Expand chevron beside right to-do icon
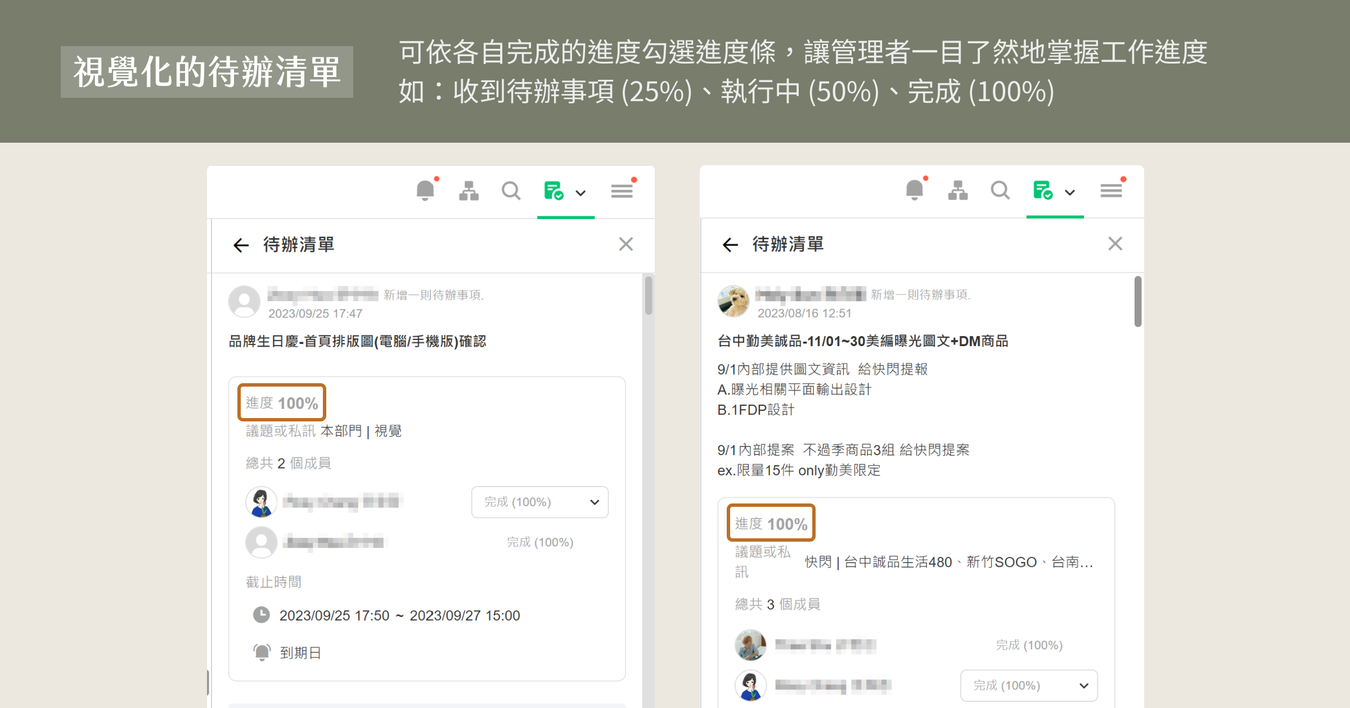 [x=1070, y=192]
